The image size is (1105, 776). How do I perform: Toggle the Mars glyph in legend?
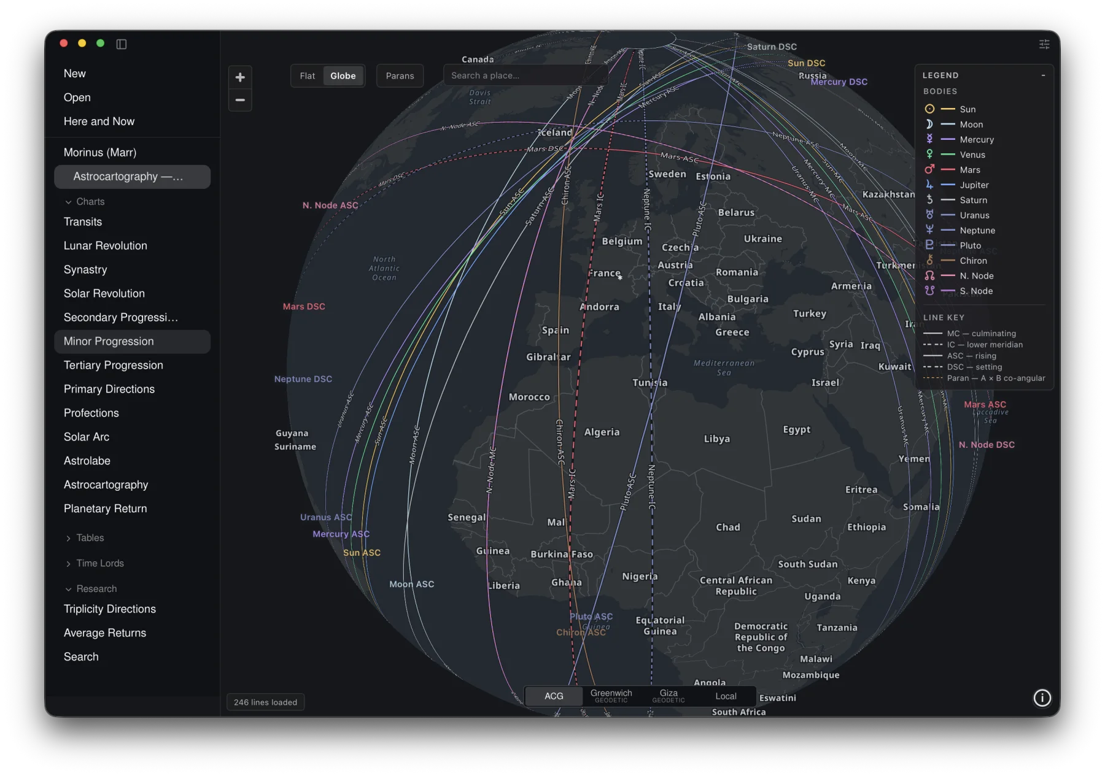pos(929,169)
